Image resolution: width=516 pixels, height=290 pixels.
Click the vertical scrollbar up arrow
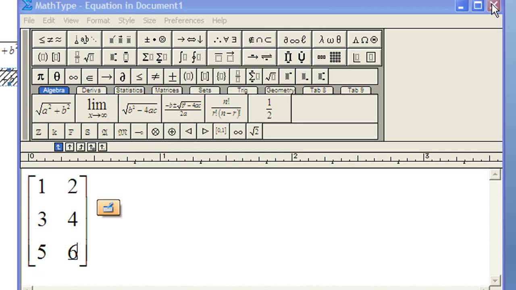pyautogui.click(x=495, y=174)
